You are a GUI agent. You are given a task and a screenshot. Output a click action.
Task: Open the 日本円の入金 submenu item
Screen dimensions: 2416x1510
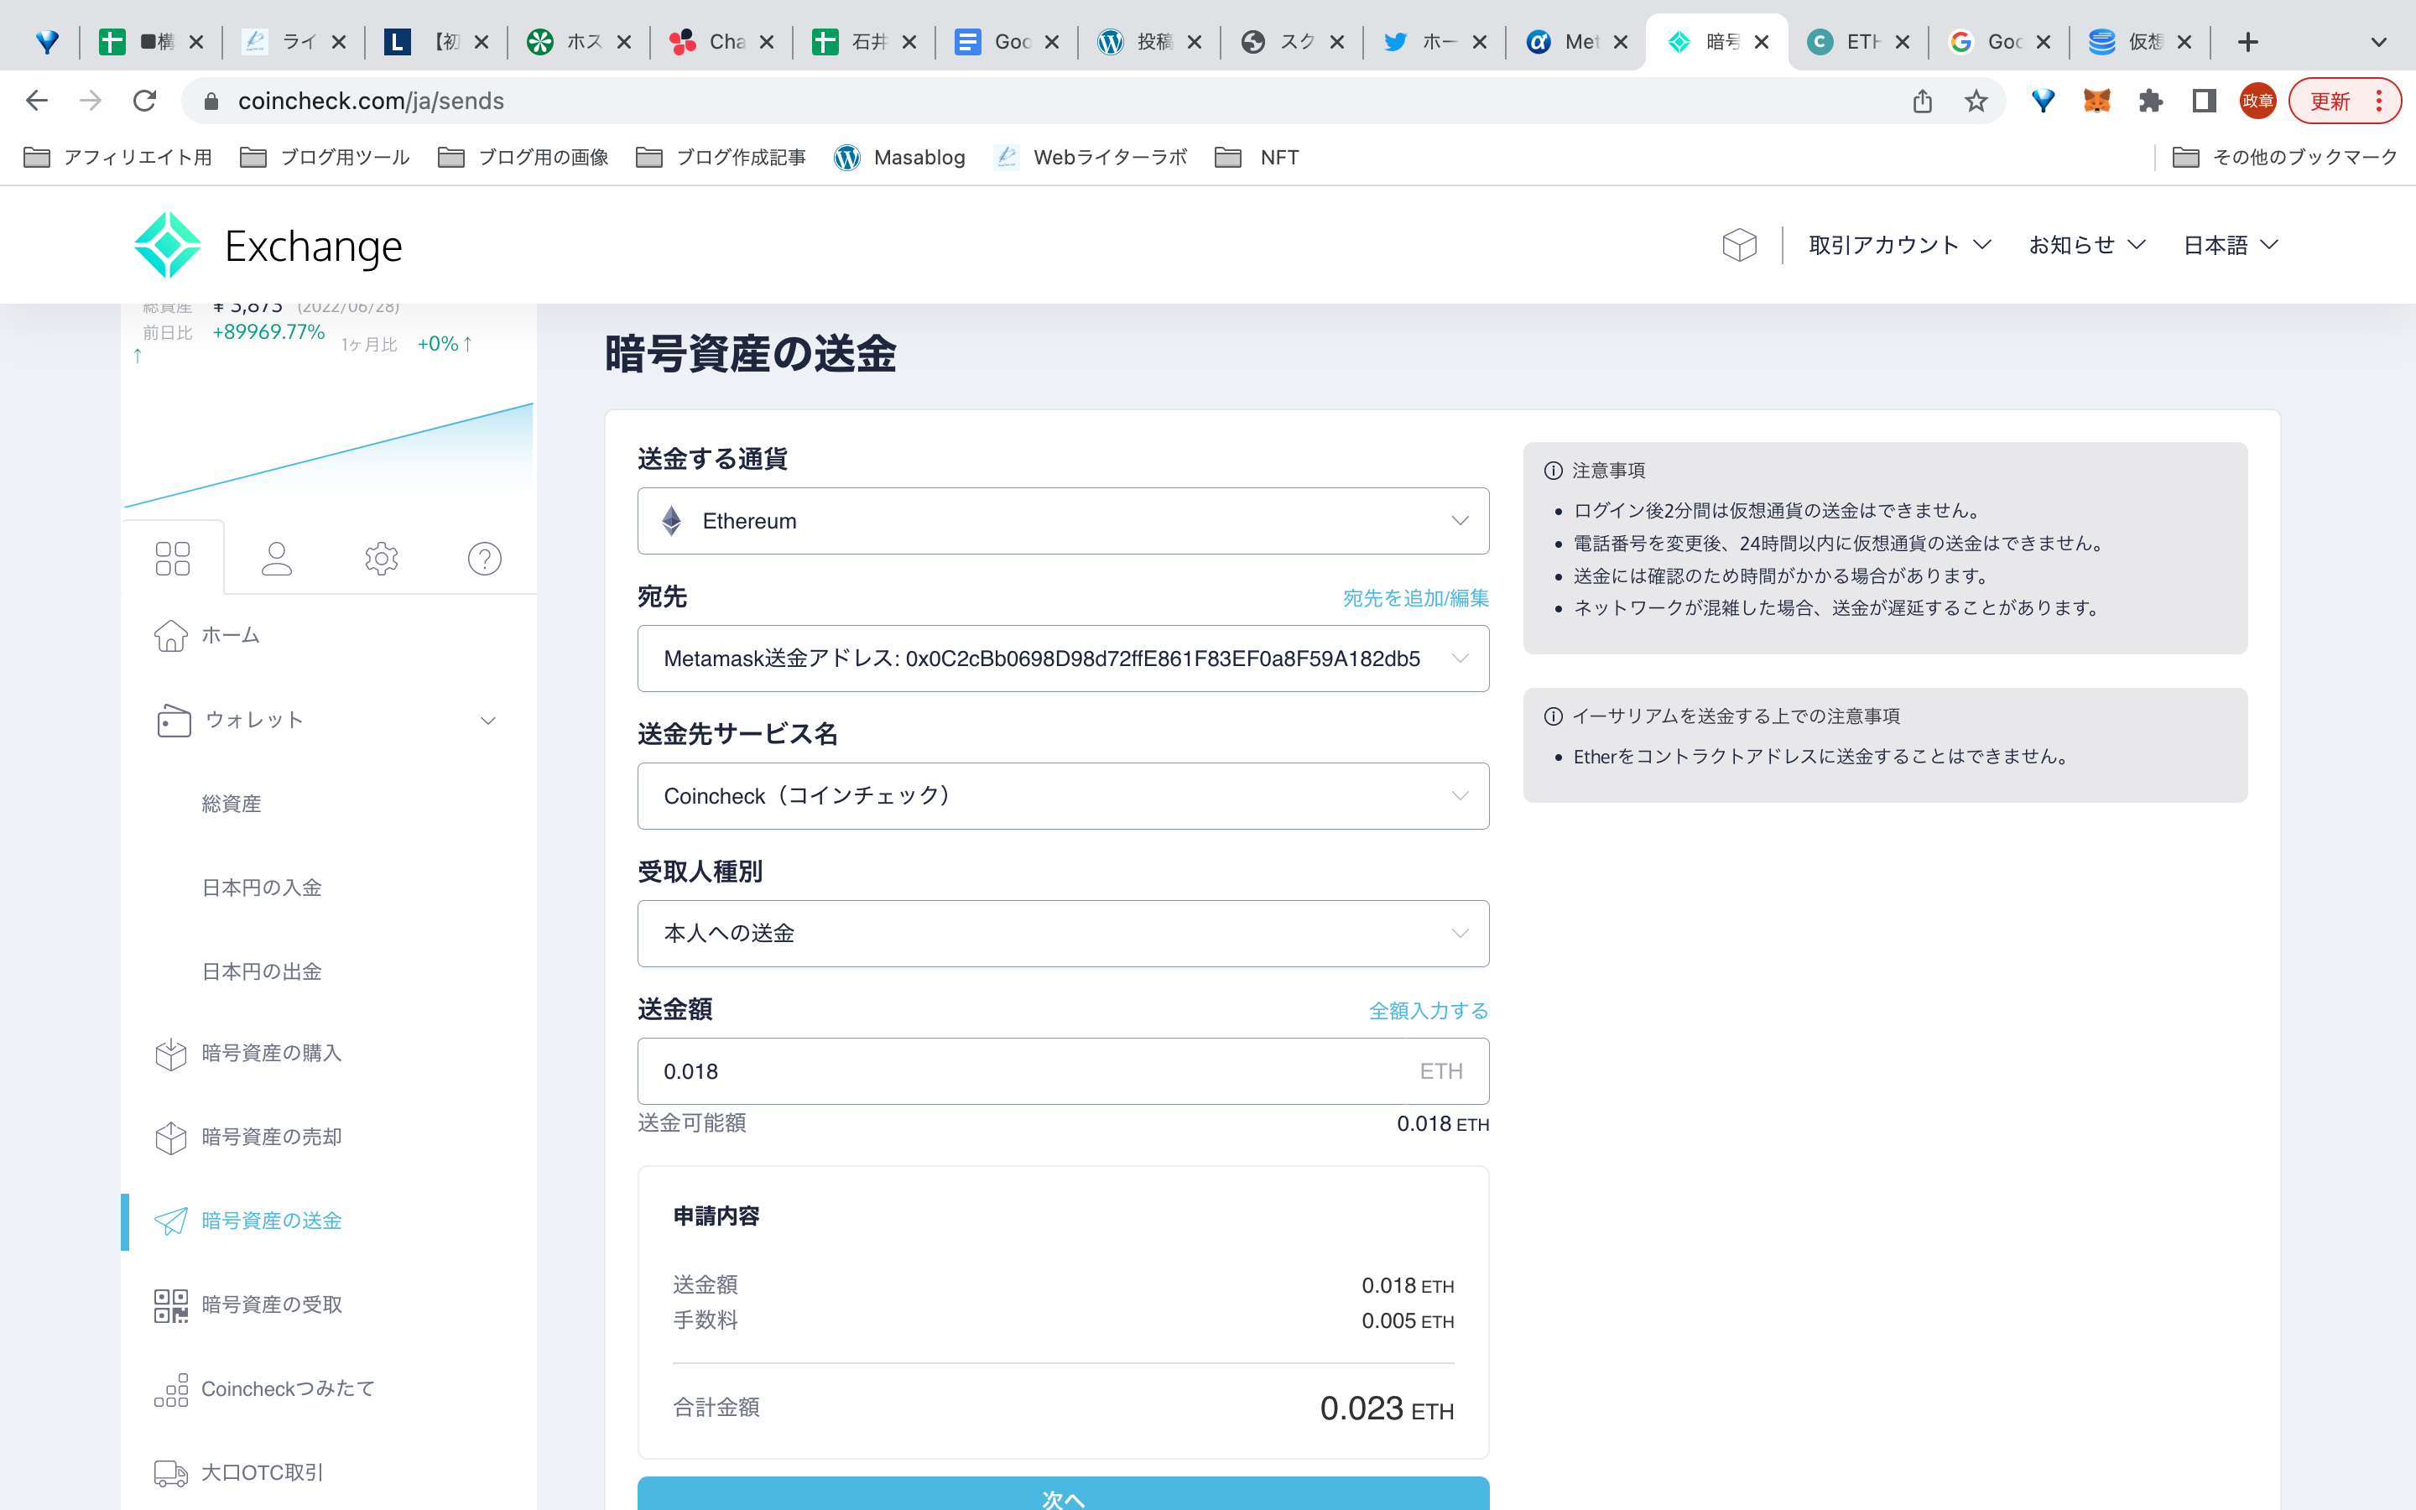pos(262,888)
